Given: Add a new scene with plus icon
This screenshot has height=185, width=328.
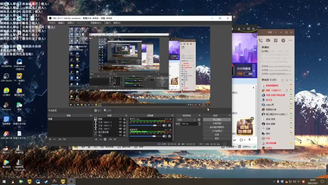Looking at the screenshot, I should [x=50, y=139].
